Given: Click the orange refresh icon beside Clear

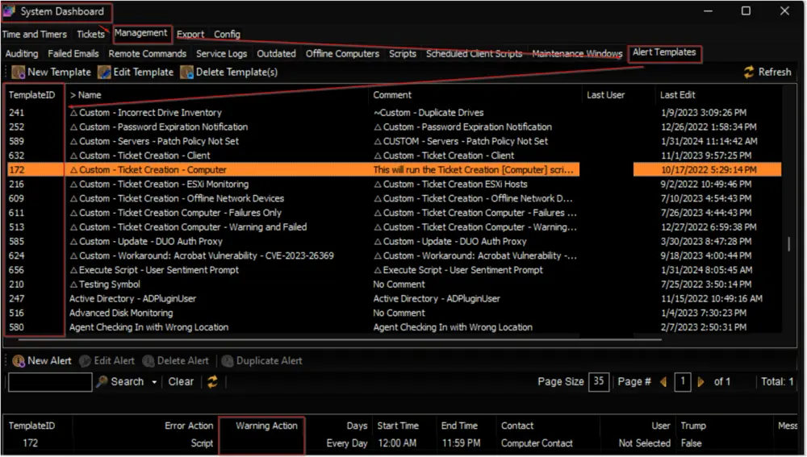Looking at the screenshot, I should [212, 382].
